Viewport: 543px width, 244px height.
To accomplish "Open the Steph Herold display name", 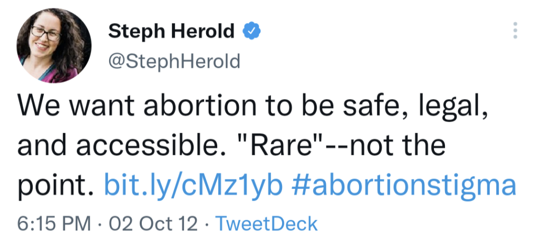I will [171, 32].
